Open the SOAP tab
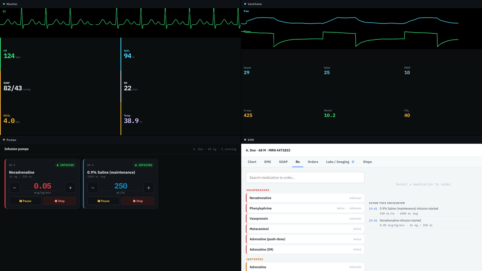This screenshot has height=271, width=482. point(283,162)
